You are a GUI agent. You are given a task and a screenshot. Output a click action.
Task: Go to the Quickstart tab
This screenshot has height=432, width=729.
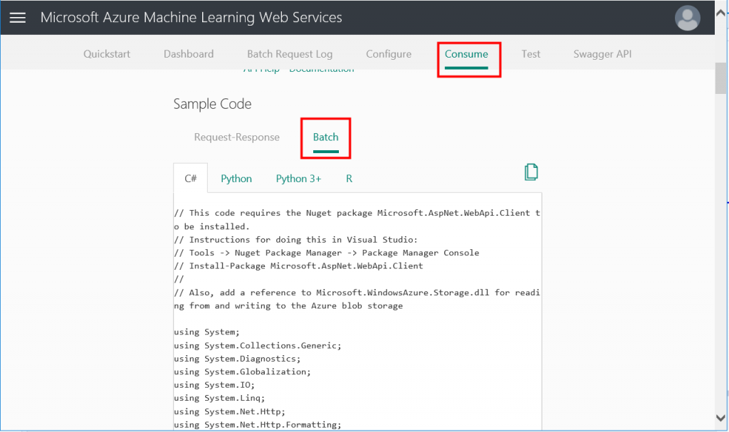coord(107,54)
